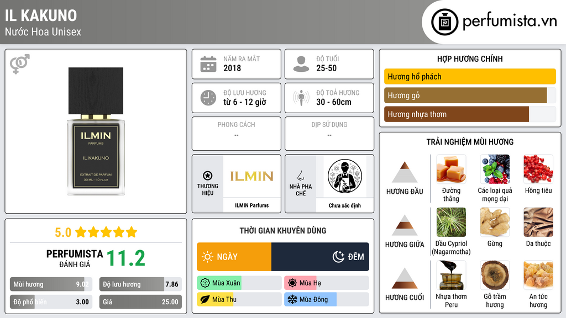This screenshot has height=318, width=566.
Task: Open the Gừng ginger note image
Action: click(495, 222)
